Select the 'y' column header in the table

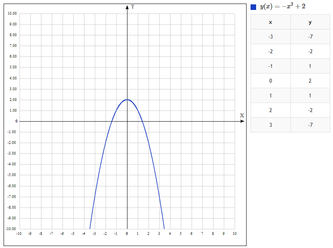pos(310,22)
